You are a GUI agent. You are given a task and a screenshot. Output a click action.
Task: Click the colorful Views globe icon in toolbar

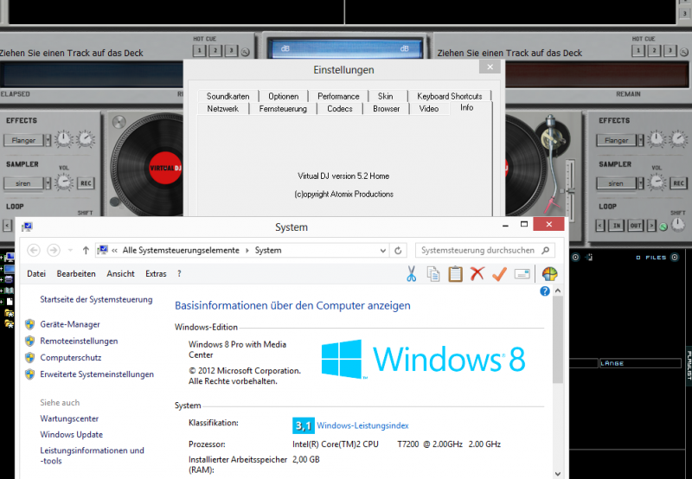549,274
